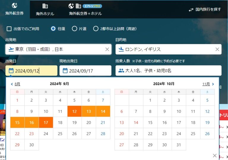Pick October 14 in the calendar

(136, 122)
